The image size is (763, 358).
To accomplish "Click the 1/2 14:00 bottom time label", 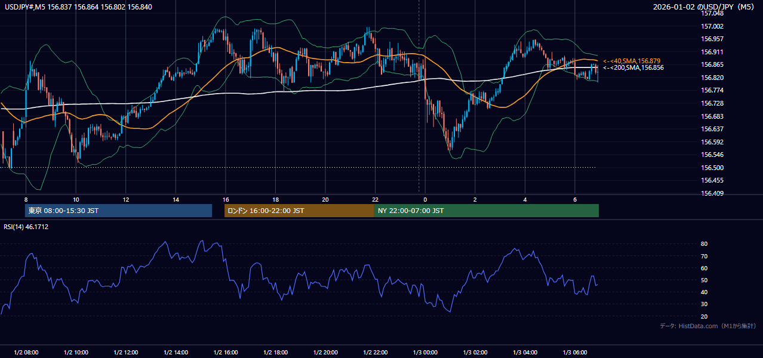I will (176, 353).
